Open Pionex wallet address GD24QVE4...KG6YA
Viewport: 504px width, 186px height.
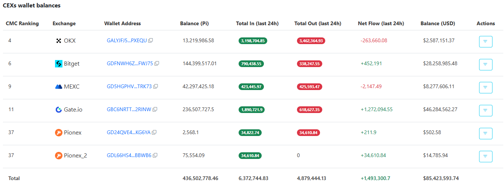(128, 133)
